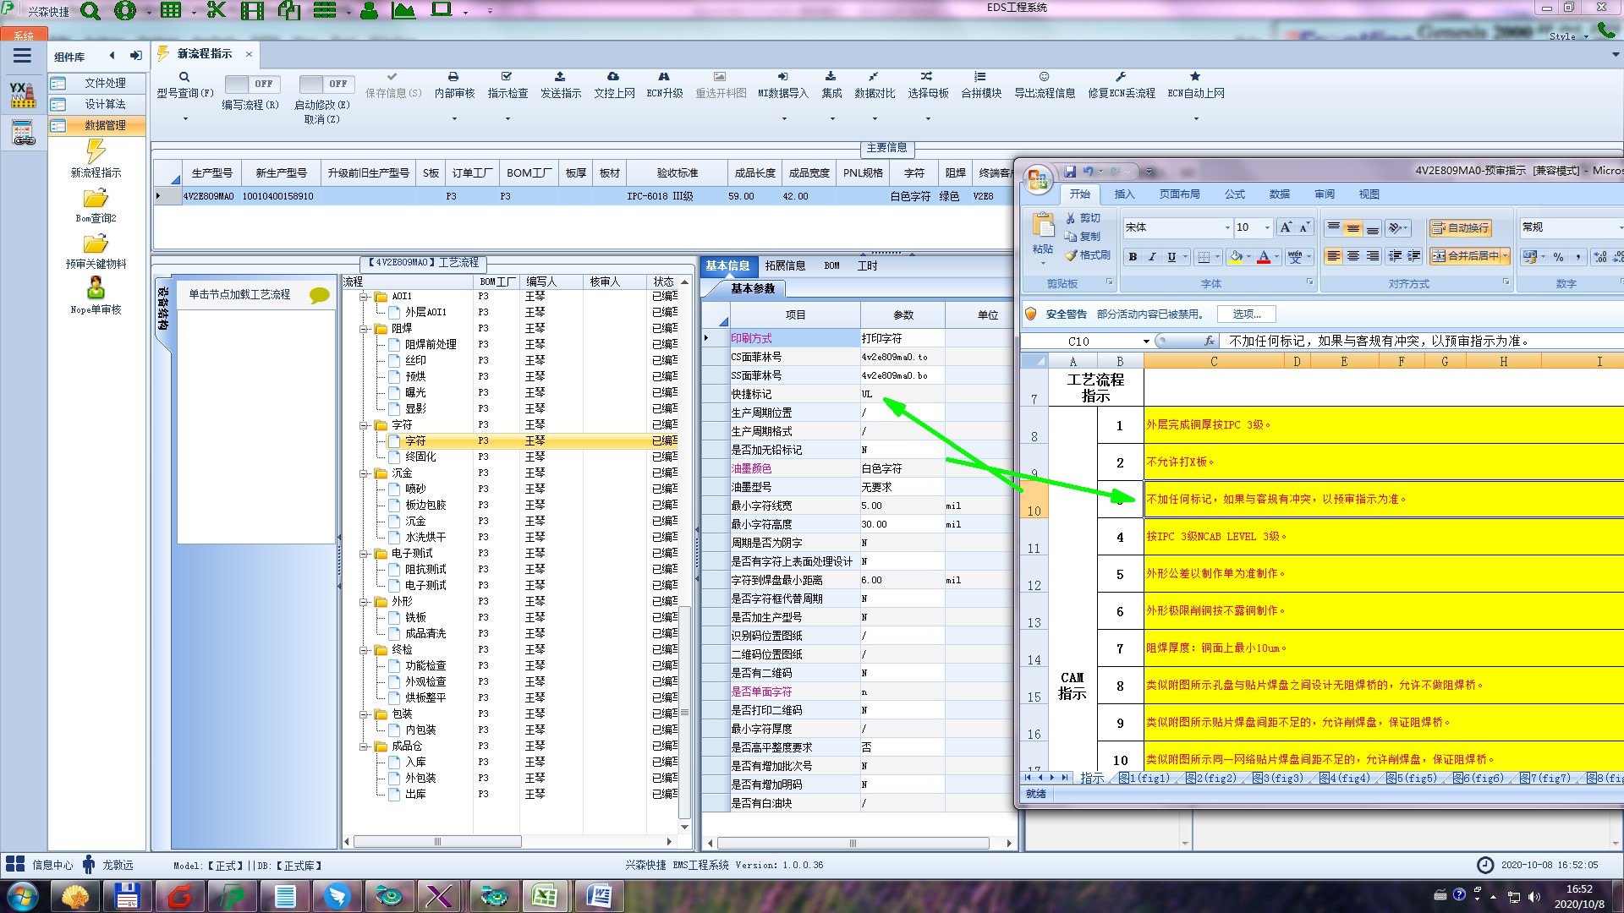Screen dimensions: 1624x913
Task: Open the 新流程指示 lightning icon in sidebar
Action: click(x=96, y=152)
